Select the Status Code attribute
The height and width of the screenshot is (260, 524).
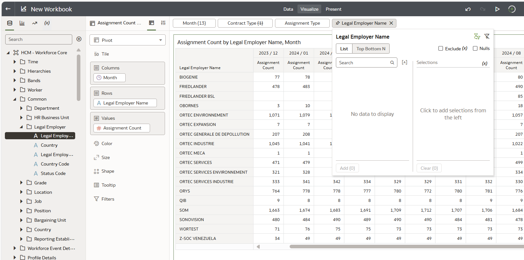53,173
